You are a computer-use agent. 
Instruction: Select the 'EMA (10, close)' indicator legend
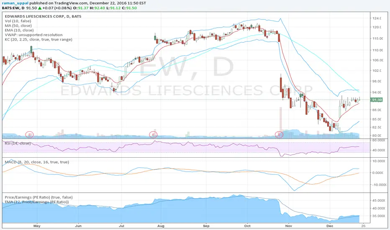coord(19,31)
